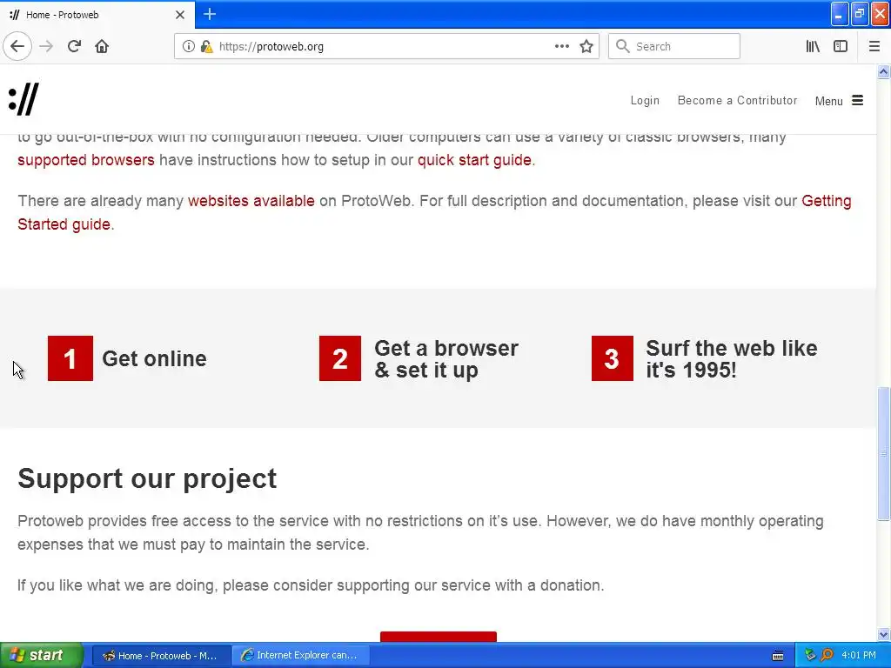
Task: Open the Firefox hamburger menu
Action: [x=874, y=46]
